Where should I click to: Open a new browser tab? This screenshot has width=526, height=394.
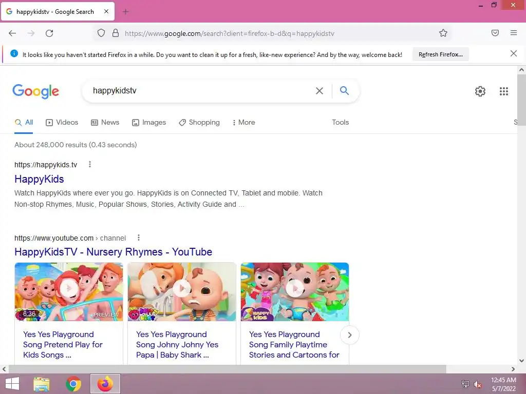tap(125, 12)
